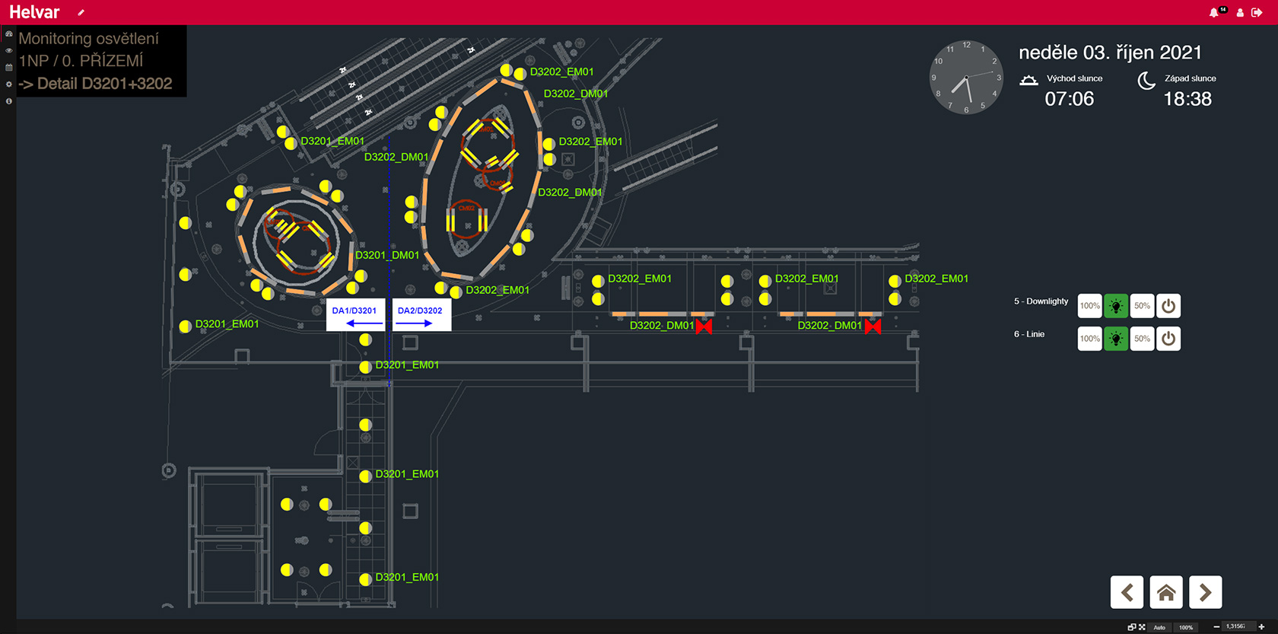The height and width of the screenshot is (634, 1278).
Task: Navigate to DA1/D3201 with left arrow box
Action: [355, 316]
